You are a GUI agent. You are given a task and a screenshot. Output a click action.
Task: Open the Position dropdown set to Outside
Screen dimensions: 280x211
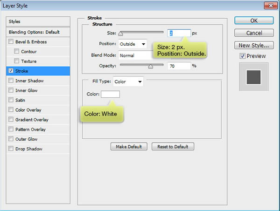pyautogui.click(x=133, y=44)
